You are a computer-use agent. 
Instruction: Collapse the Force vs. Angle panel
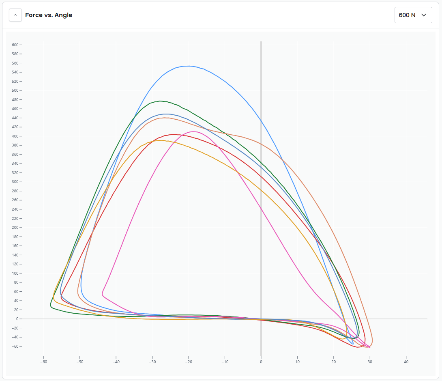pyautogui.click(x=15, y=15)
